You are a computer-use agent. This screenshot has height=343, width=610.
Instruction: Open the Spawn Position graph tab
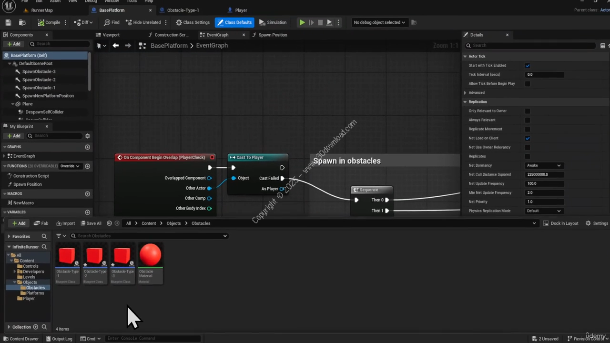[x=273, y=35]
